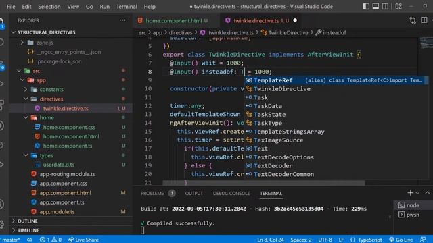Open OUTPUT panel tab
Viewport: 433px width, 243px height.
point(194,194)
